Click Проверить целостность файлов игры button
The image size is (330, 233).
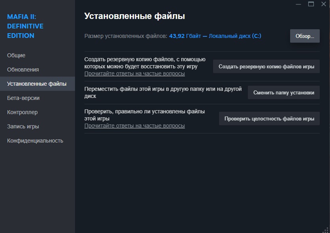coord(269,119)
